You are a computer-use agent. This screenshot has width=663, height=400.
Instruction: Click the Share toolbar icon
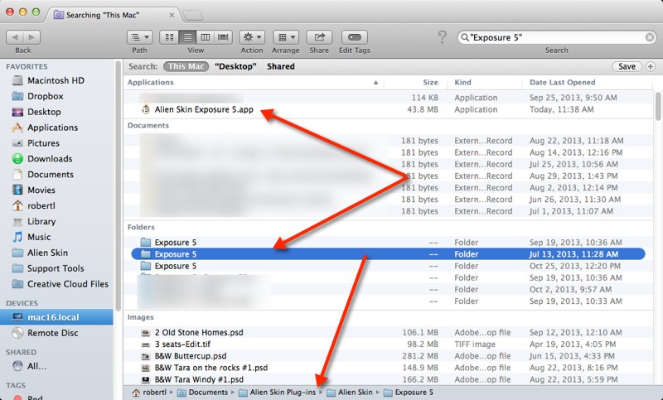[319, 37]
